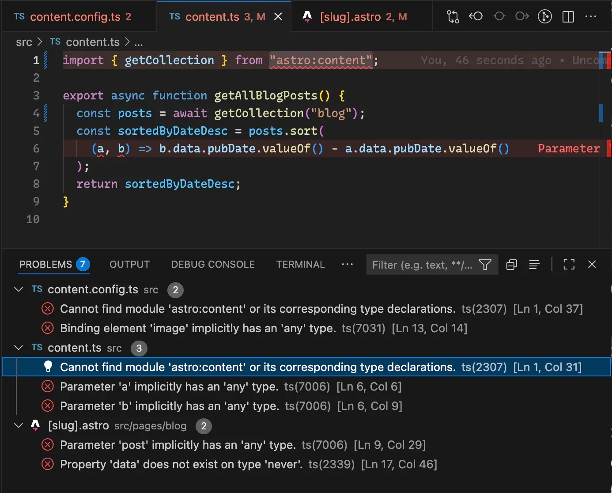Open More Actions via the ellipsis icon
The height and width of the screenshot is (493, 612).
pos(591,16)
